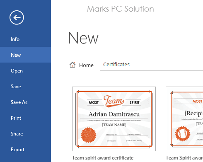Viewport: 203px width, 162px height.
Task: Click the Home house icon
Action: pyautogui.click(x=72, y=65)
